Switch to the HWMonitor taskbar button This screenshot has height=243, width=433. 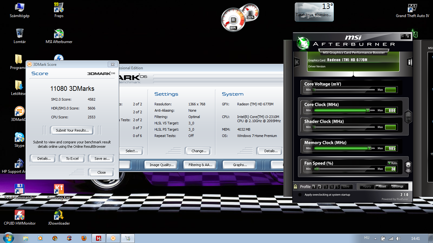99,238
